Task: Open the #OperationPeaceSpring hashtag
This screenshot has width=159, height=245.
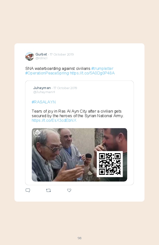Action: tap(47, 73)
